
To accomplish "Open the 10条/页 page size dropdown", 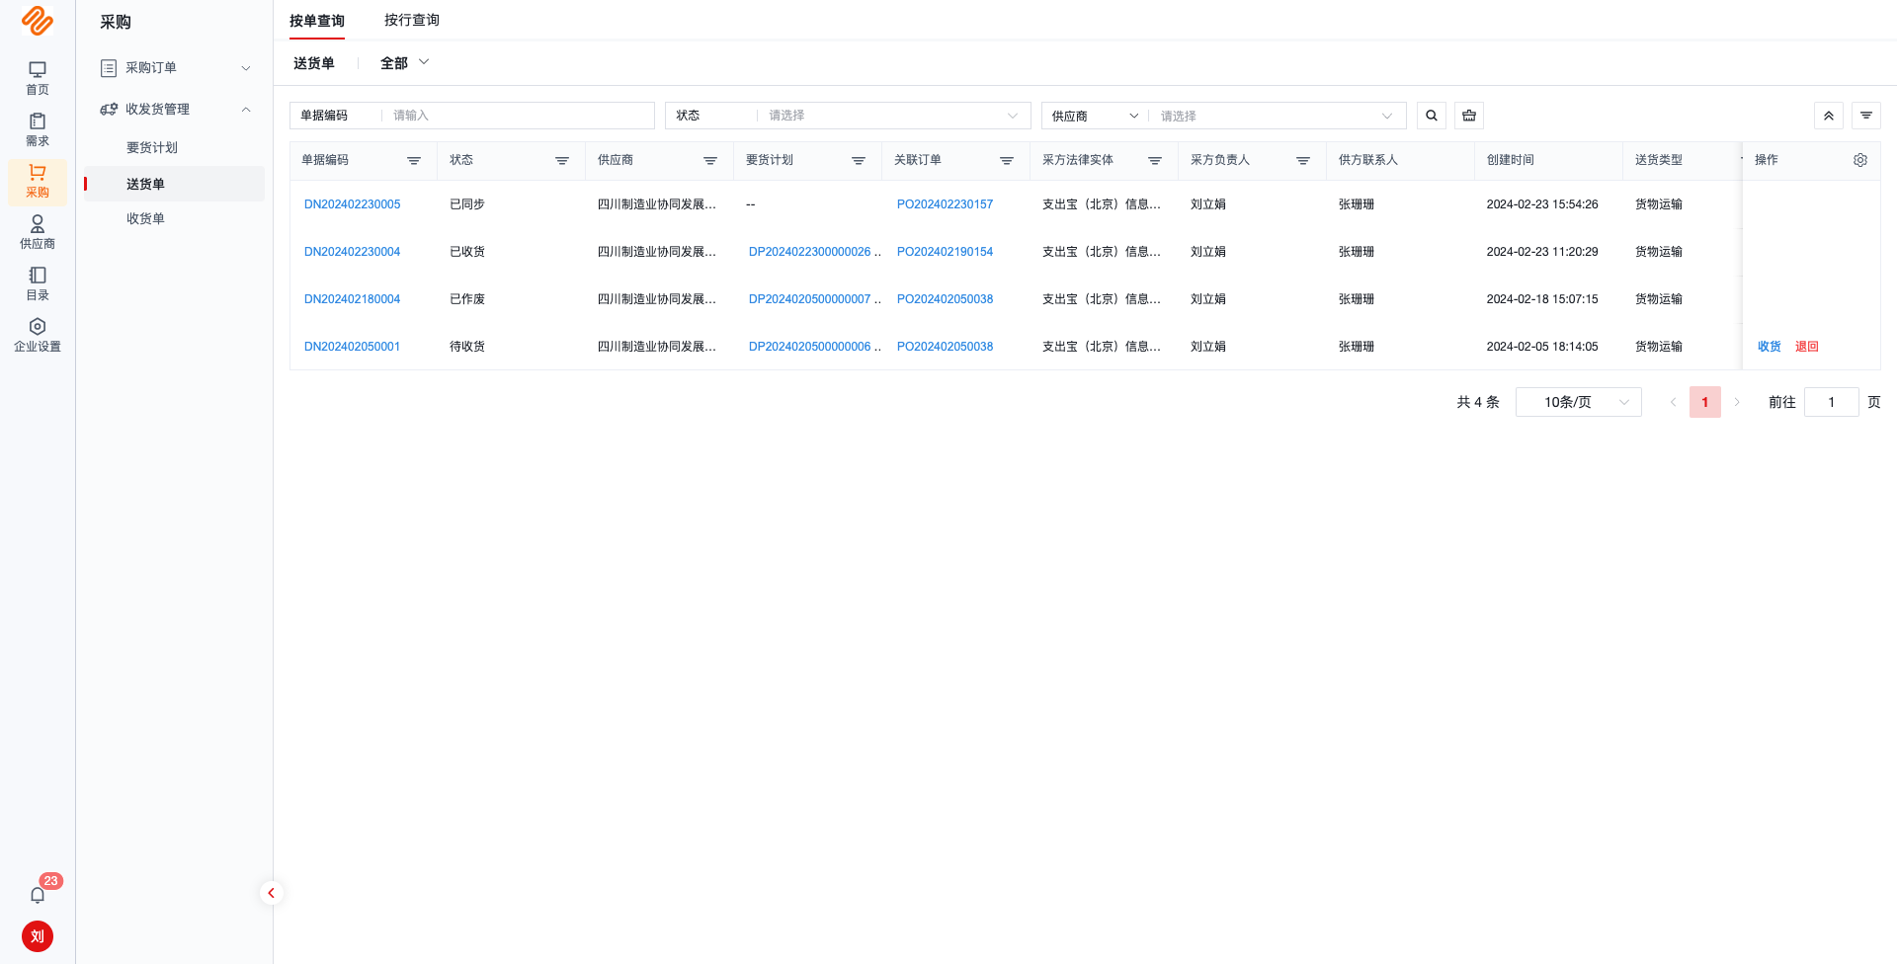I will pos(1579,402).
